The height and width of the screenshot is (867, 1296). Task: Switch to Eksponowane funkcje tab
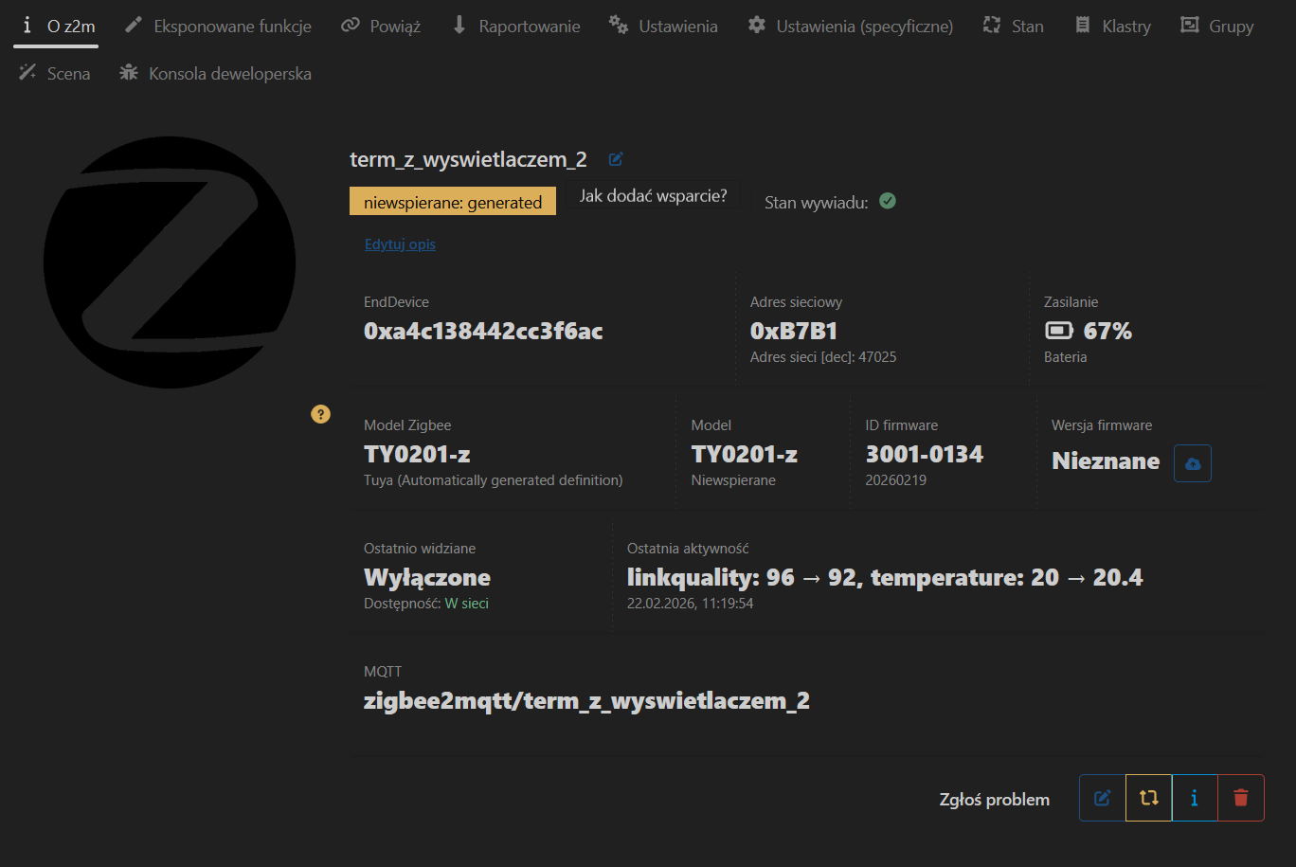tap(219, 27)
